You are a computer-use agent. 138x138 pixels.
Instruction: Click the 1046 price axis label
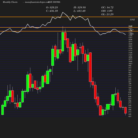tap(130, 62)
